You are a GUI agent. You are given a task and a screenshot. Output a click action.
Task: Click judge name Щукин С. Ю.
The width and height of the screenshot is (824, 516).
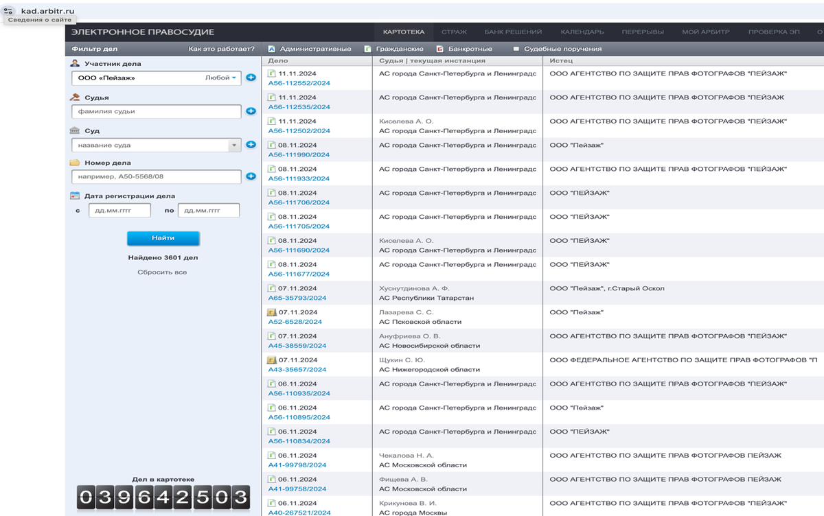tap(402, 360)
